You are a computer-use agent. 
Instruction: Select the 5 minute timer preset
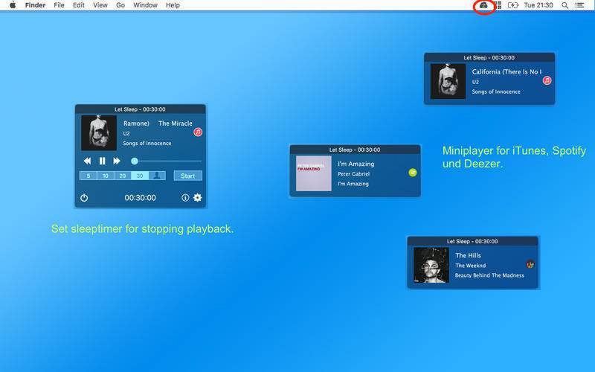(x=89, y=176)
